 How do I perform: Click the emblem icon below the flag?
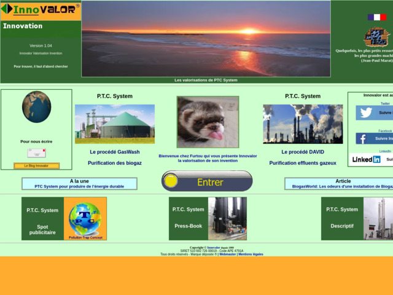click(376, 37)
